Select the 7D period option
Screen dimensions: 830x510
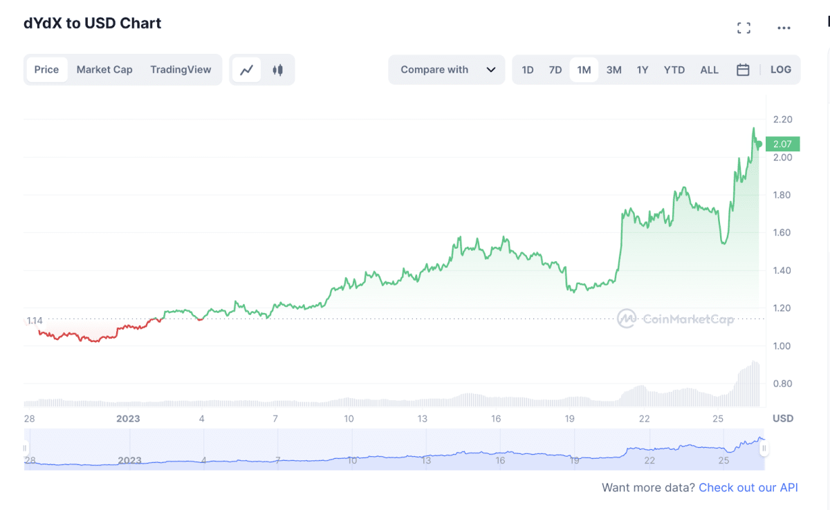(x=555, y=69)
